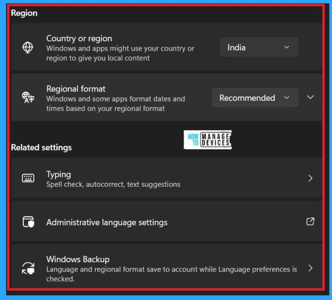Open the Recommended regional format dropdown

click(x=255, y=97)
